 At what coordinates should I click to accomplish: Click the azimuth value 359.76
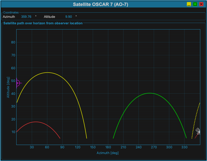pyautogui.click(x=26, y=17)
